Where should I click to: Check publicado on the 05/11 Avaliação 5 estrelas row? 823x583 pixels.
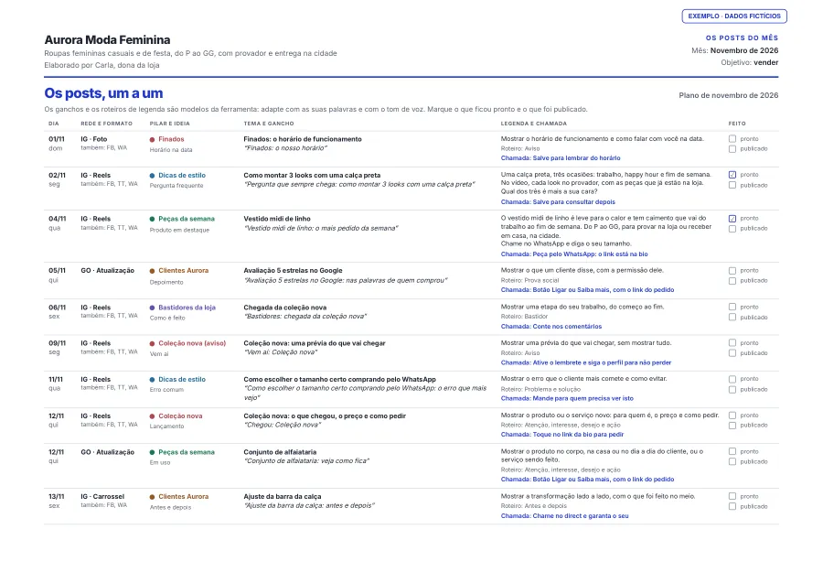tap(732, 281)
